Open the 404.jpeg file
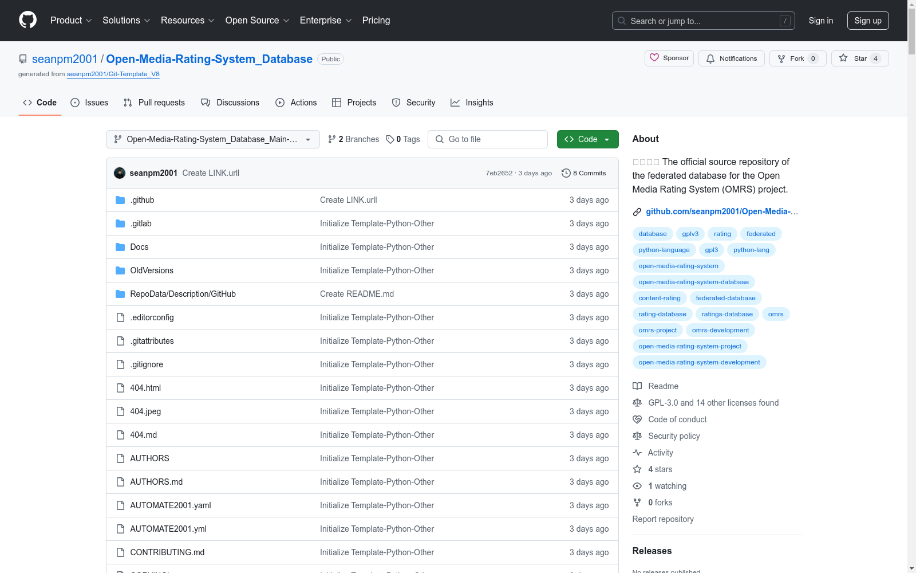 [145, 411]
